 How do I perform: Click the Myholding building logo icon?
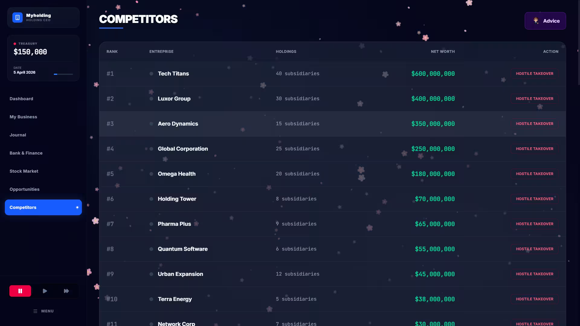(18, 18)
